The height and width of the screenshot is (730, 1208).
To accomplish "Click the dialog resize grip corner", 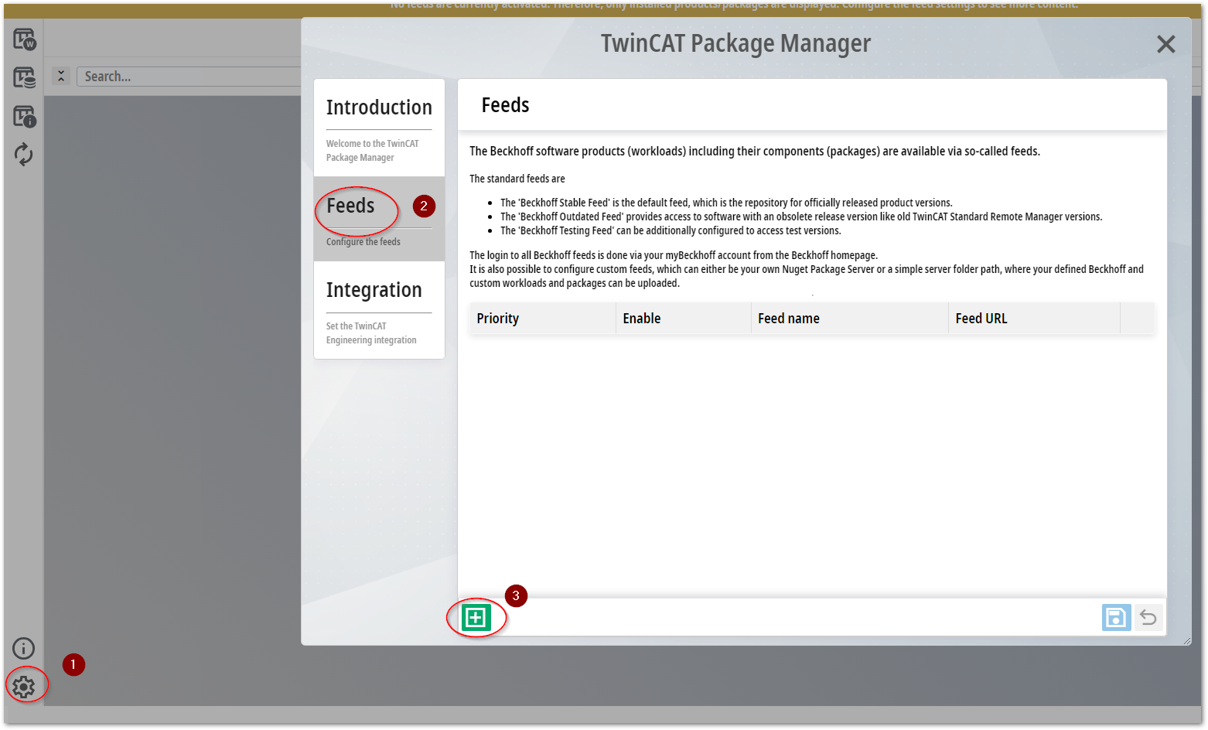I will click(x=1186, y=640).
